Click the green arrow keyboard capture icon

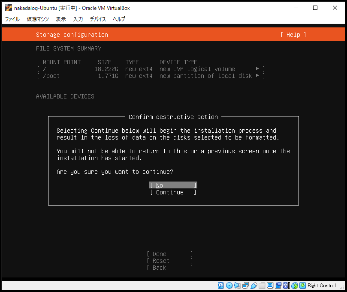point(302,286)
